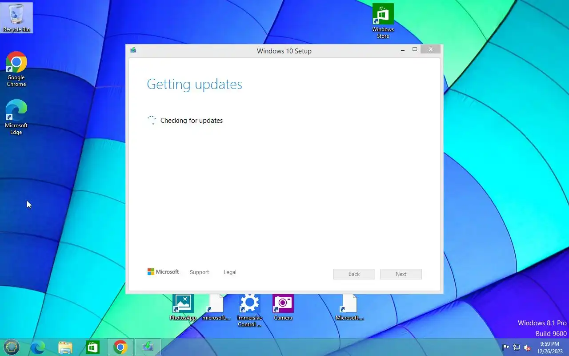Open the Support link

coord(199,272)
